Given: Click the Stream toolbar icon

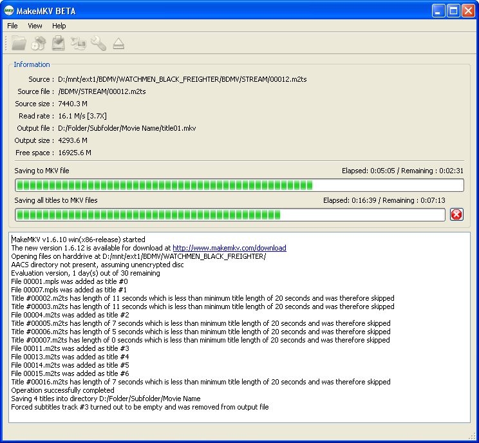Looking at the screenshot, I should tap(78, 43).
